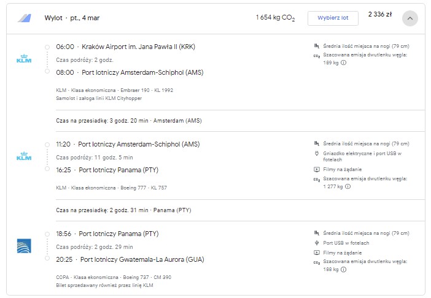This screenshot has width=431, height=298.
Task: Open the info icon next to 1 277 kg
Action: [x=348, y=186]
